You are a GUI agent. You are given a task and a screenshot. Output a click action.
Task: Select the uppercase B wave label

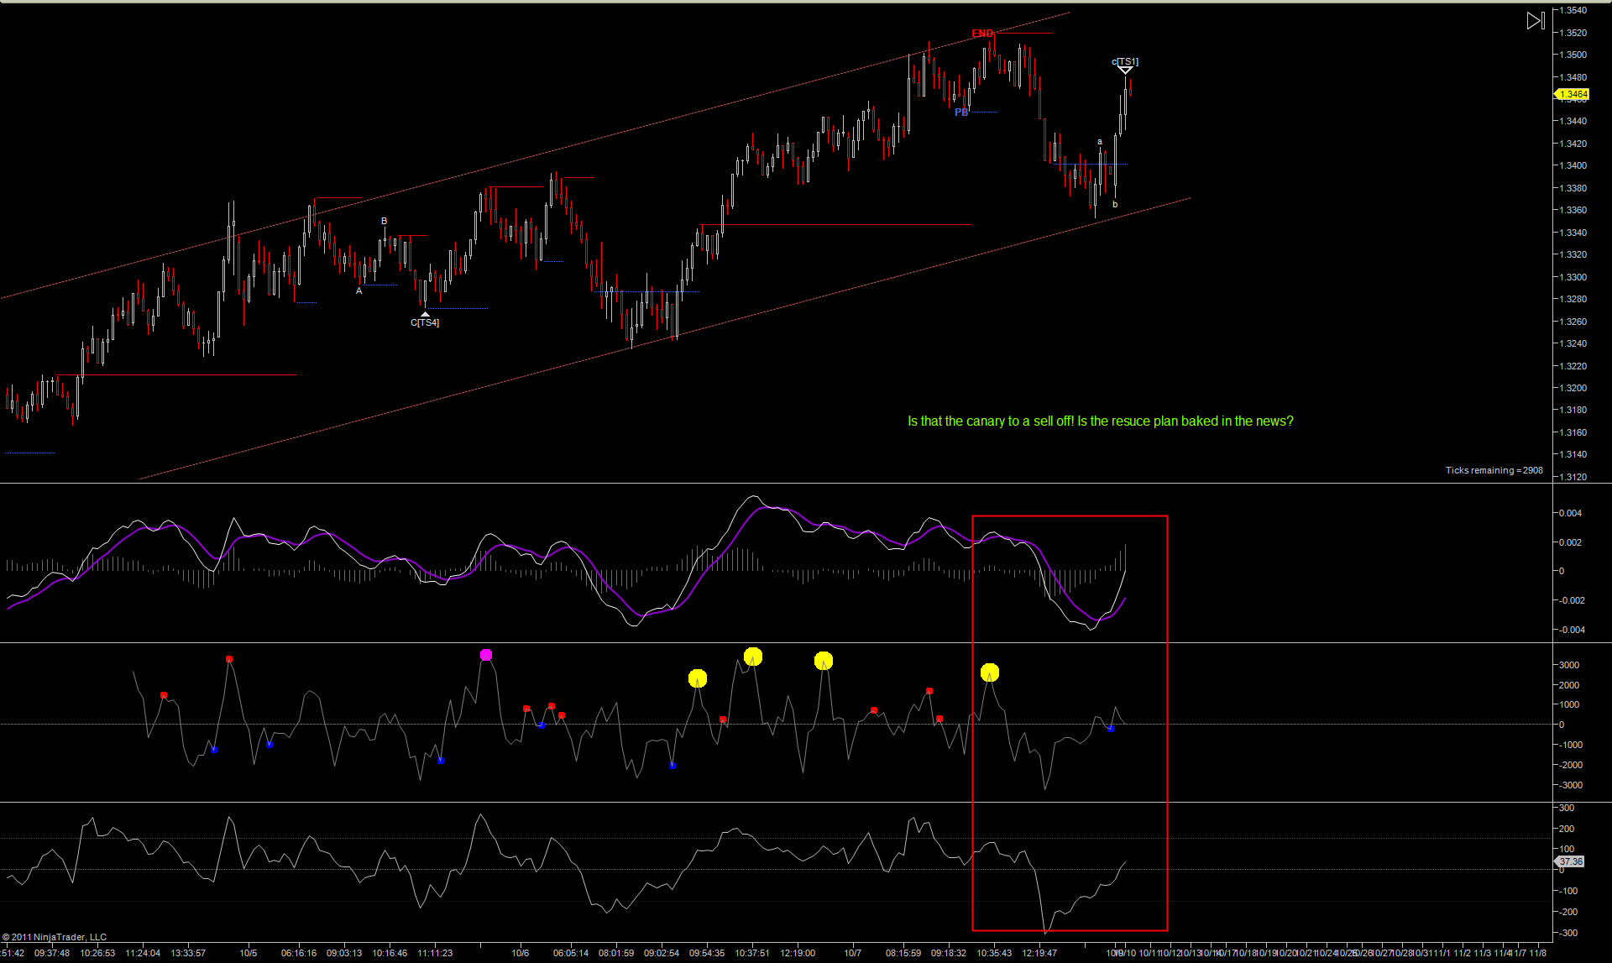[x=385, y=222]
